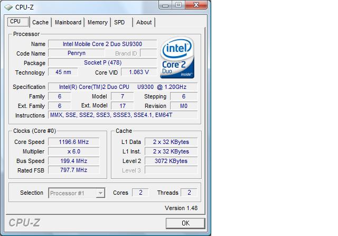Click the Core VID 1.063 V value
Viewport: 338px width, 236px height.
(x=139, y=72)
